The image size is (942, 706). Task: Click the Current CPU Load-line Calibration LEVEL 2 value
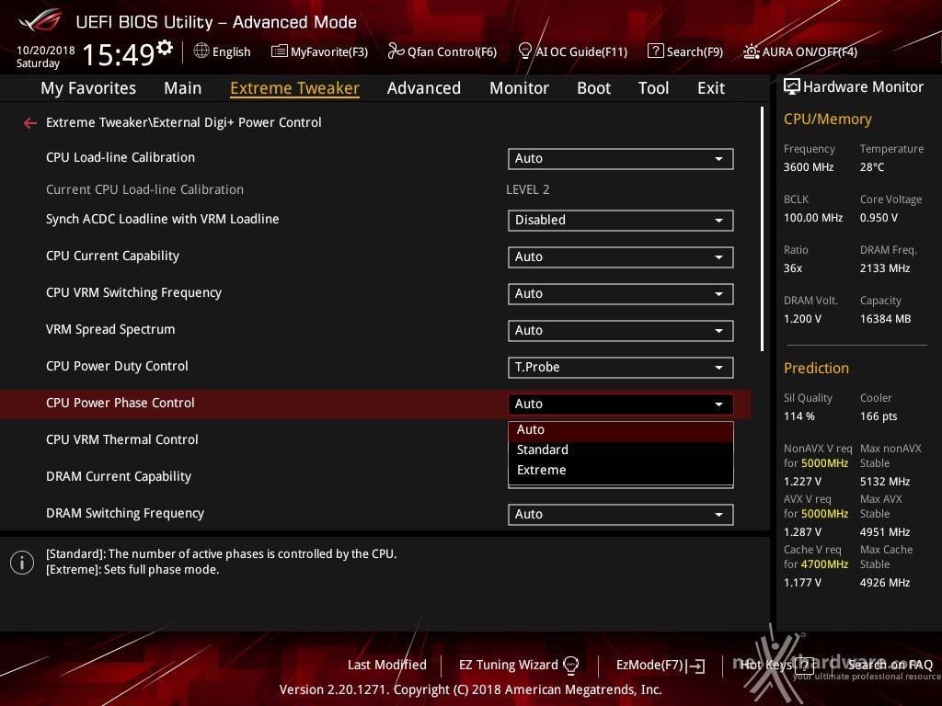point(527,189)
